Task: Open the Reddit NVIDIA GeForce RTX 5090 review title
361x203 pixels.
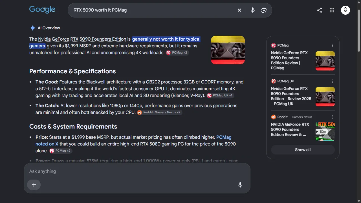Action: point(290,129)
